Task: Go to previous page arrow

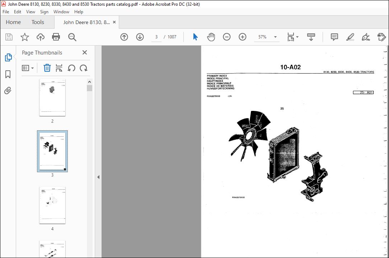Action: point(124,37)
